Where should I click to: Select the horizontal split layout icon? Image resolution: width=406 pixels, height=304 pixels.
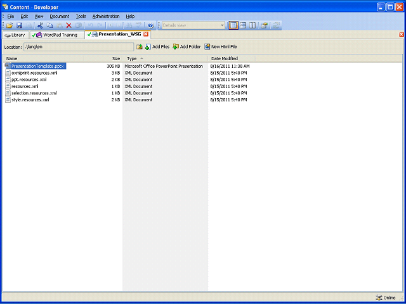(x=243, y=25)
